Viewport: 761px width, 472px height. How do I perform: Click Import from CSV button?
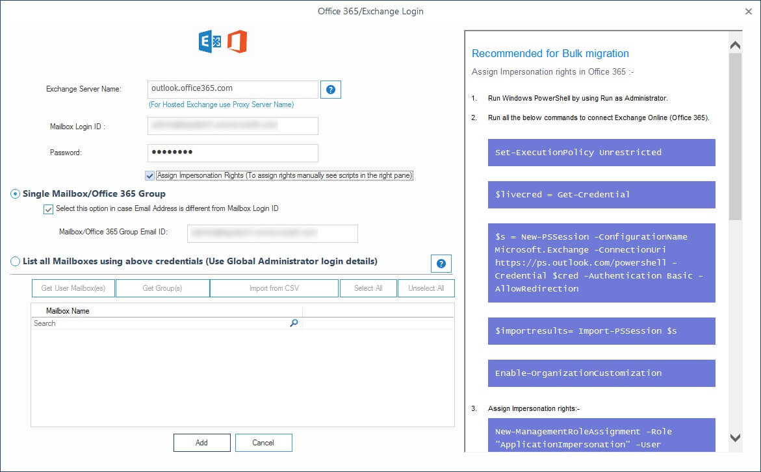click(274, 288)
